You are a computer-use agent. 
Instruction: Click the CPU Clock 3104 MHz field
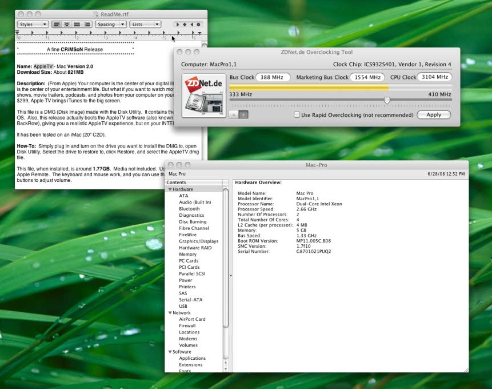pyautogui.click(x=435, y=77)
